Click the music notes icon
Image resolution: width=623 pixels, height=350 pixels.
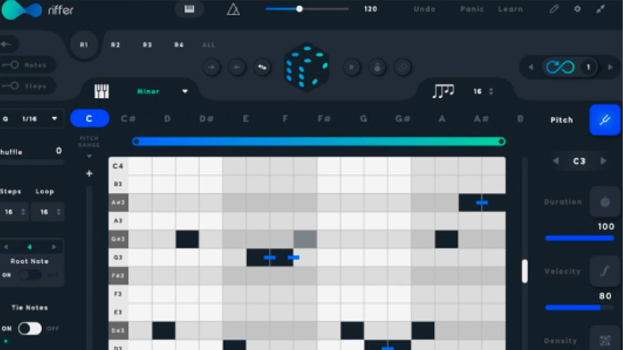click(x=443, y=91)
